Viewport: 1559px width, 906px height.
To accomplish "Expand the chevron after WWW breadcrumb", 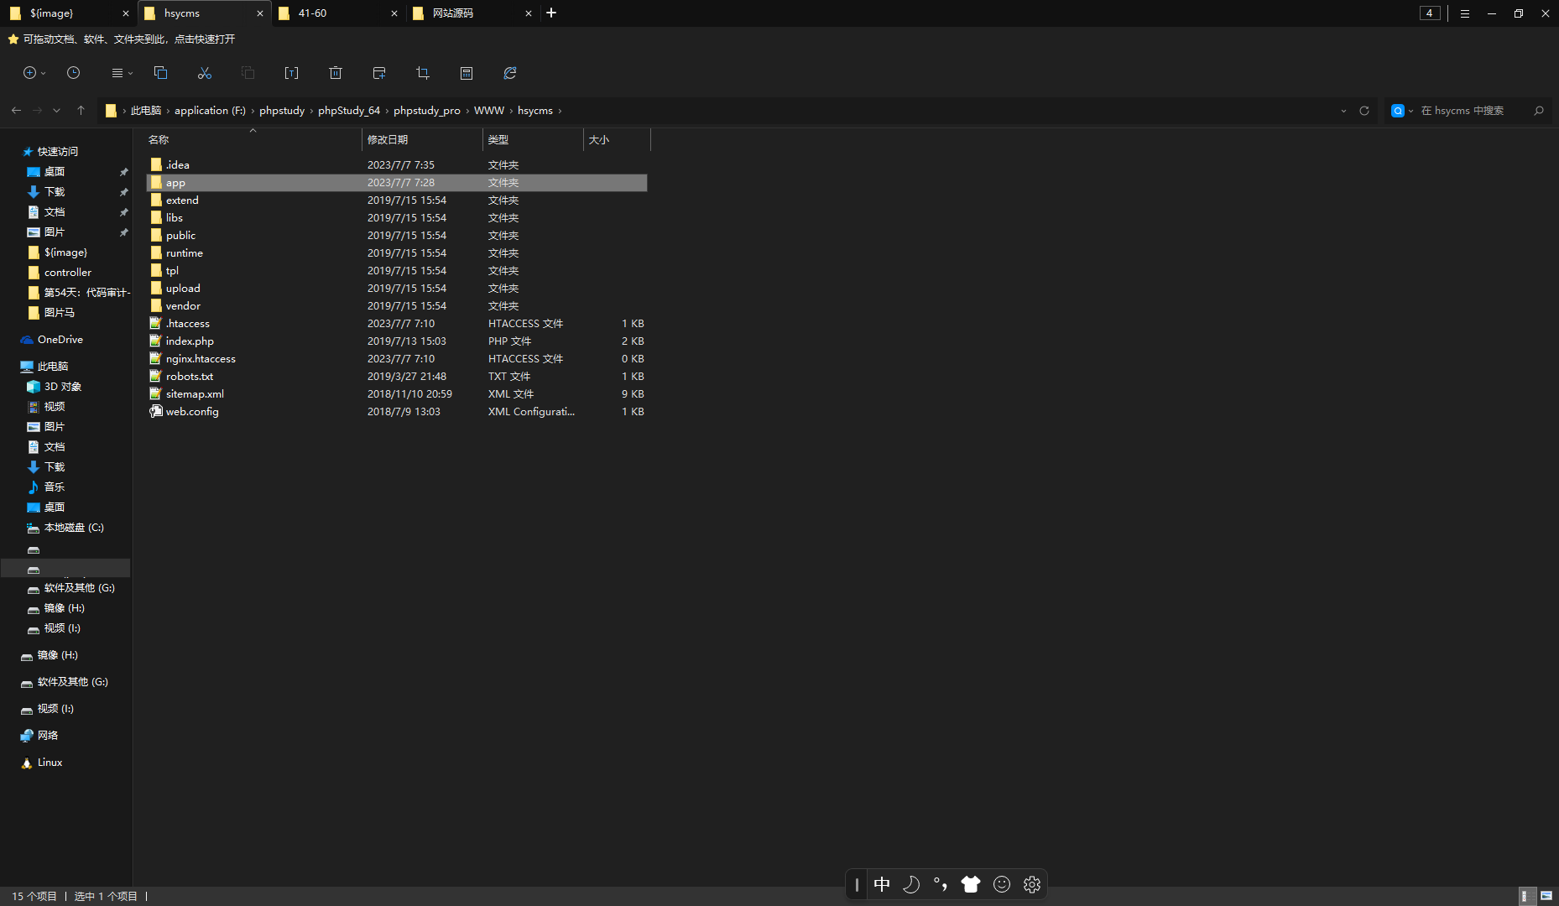I will (511, 111).
